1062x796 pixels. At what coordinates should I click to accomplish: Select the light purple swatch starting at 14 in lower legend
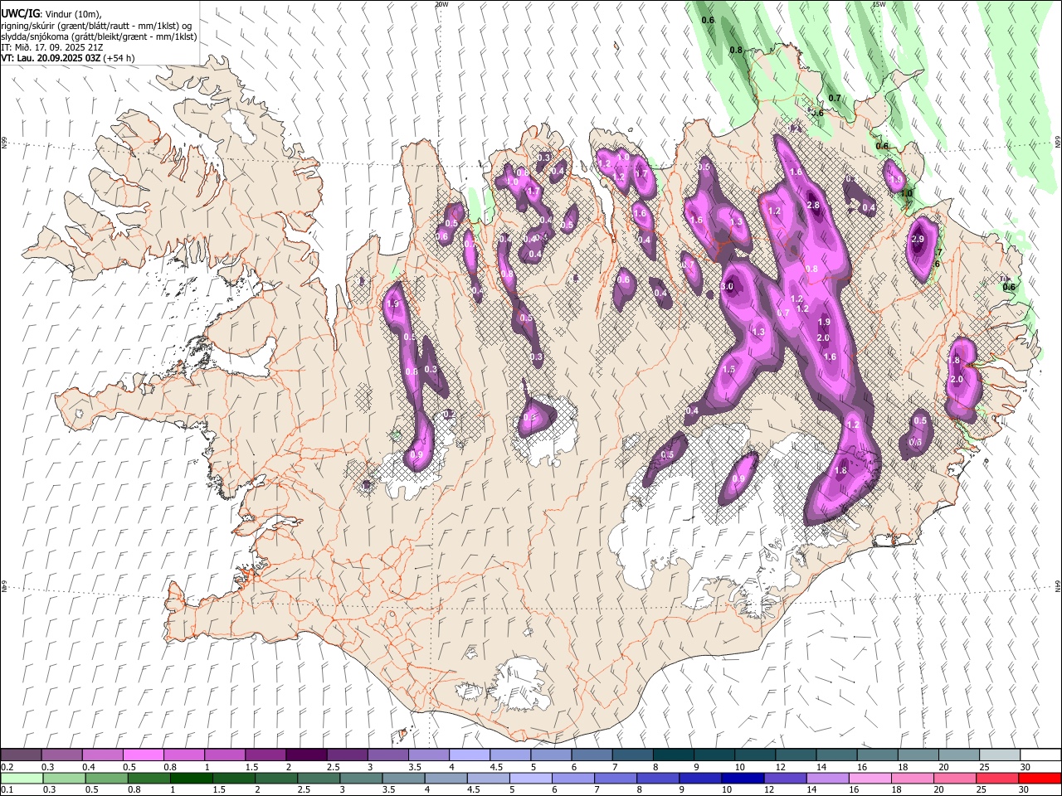pos(826,778)
